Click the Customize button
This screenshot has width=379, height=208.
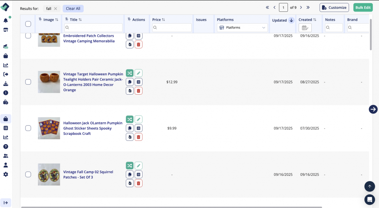[x=334, y=8]
